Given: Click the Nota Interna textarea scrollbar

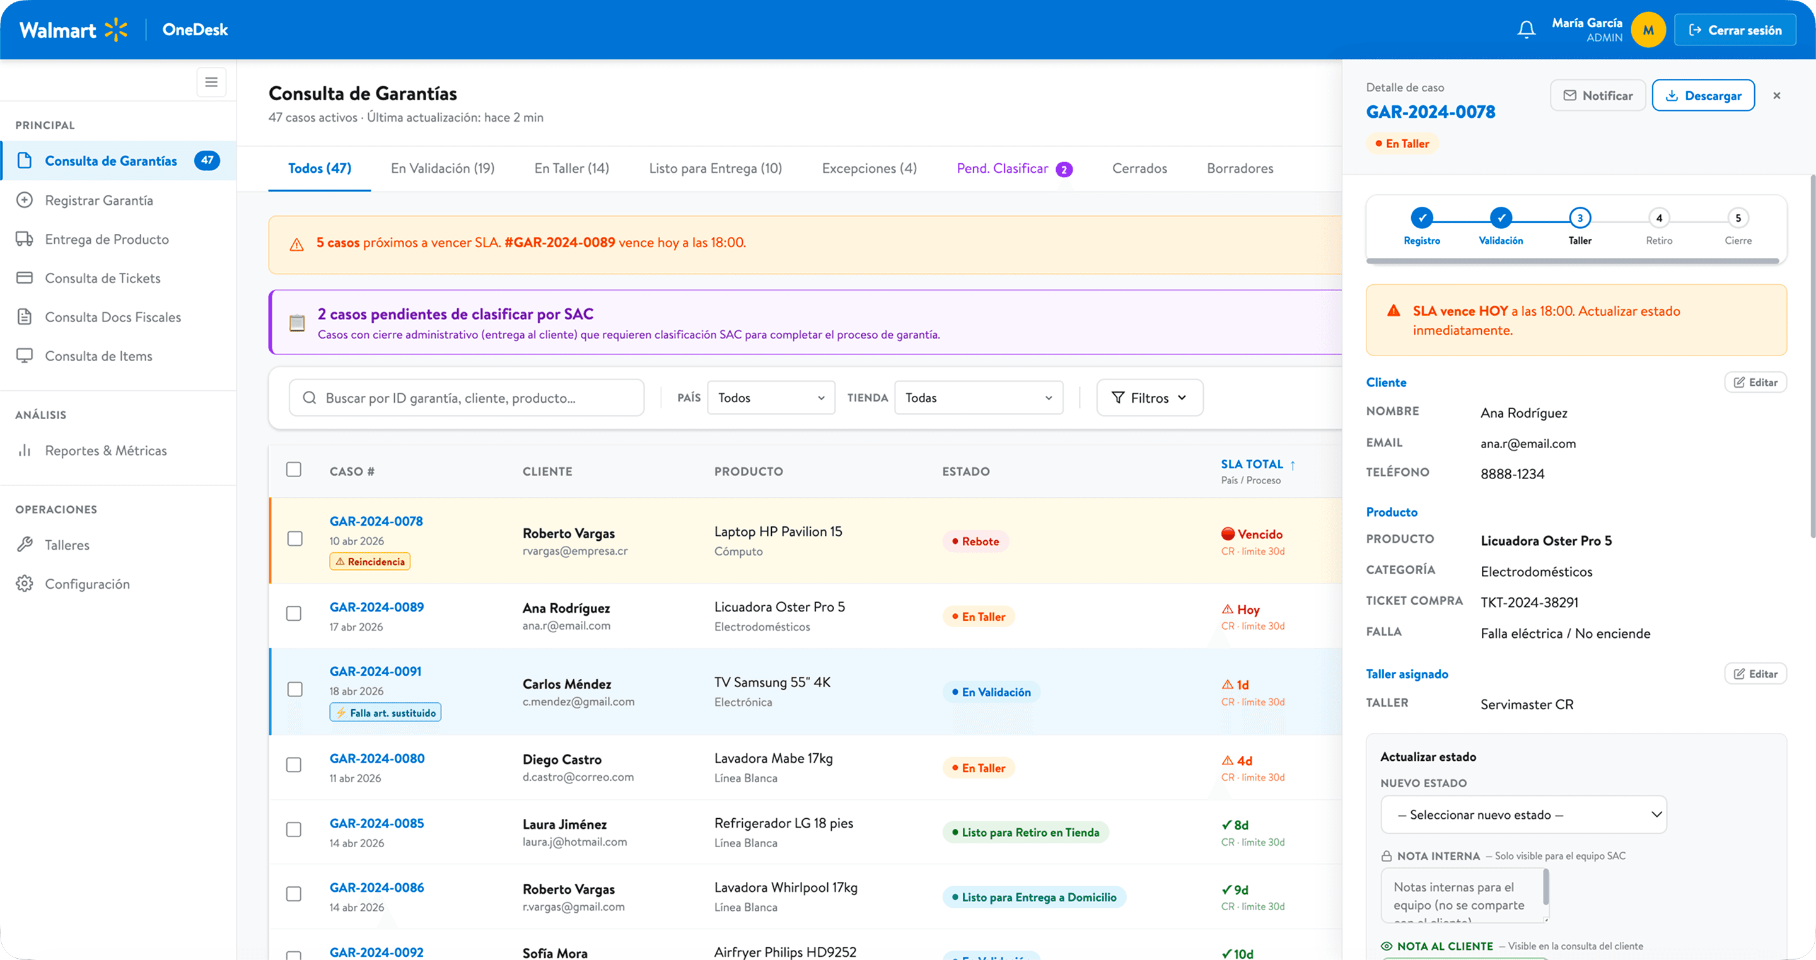Looking at the screenshot, I should click(1545, 887).
